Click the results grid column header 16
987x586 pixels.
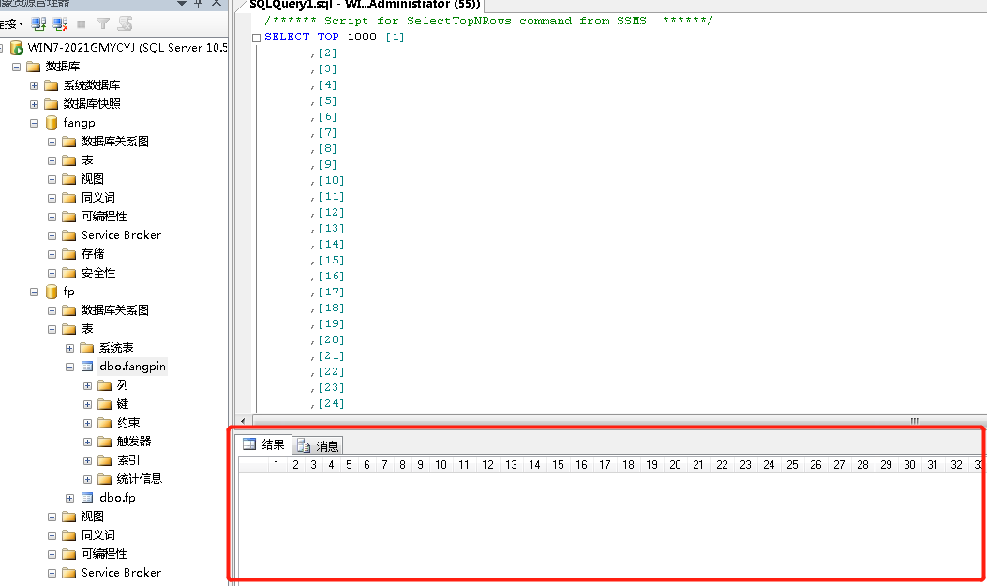click(581, 464)
